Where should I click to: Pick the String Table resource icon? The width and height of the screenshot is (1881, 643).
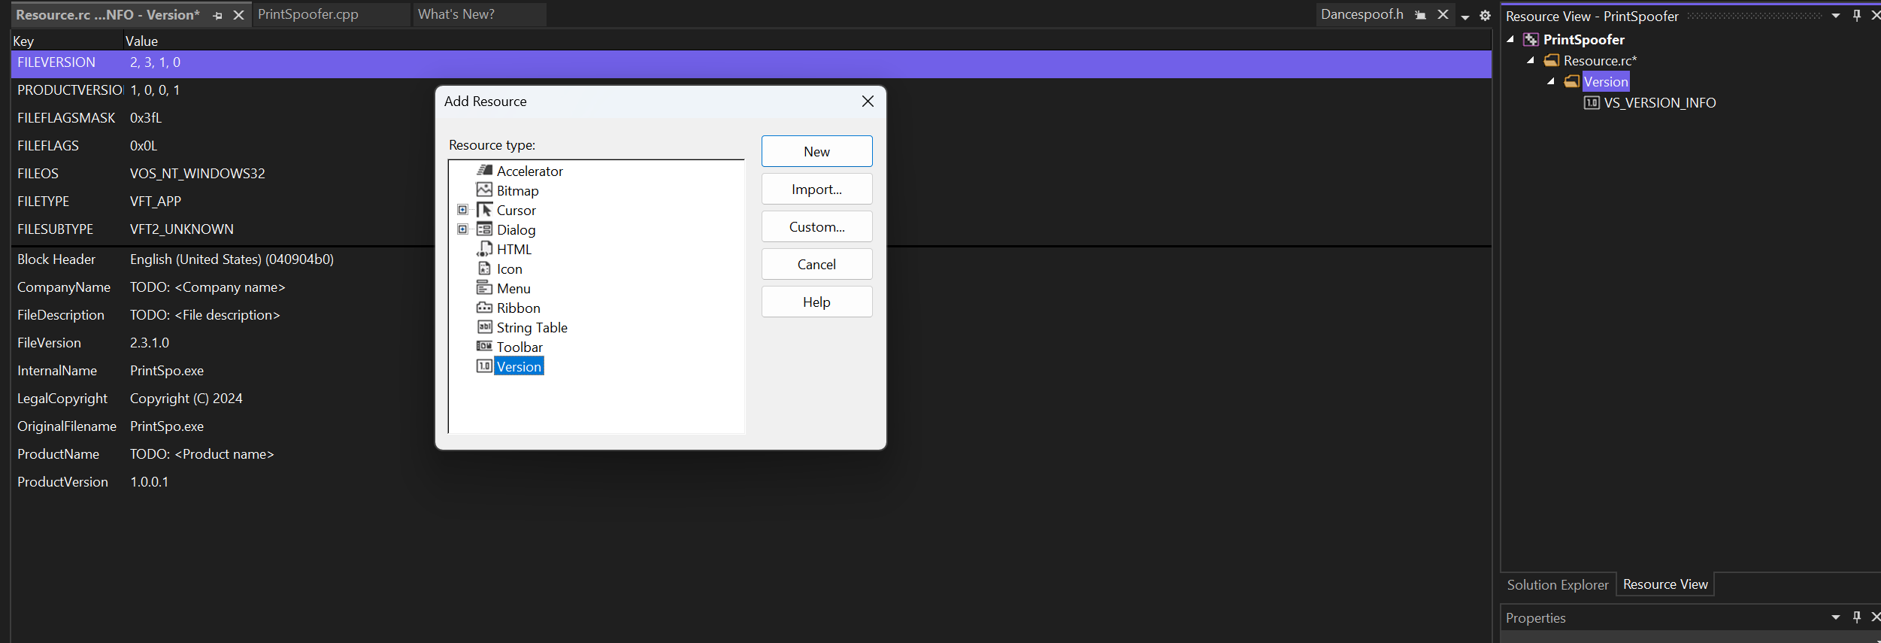[x=484, y=327]
